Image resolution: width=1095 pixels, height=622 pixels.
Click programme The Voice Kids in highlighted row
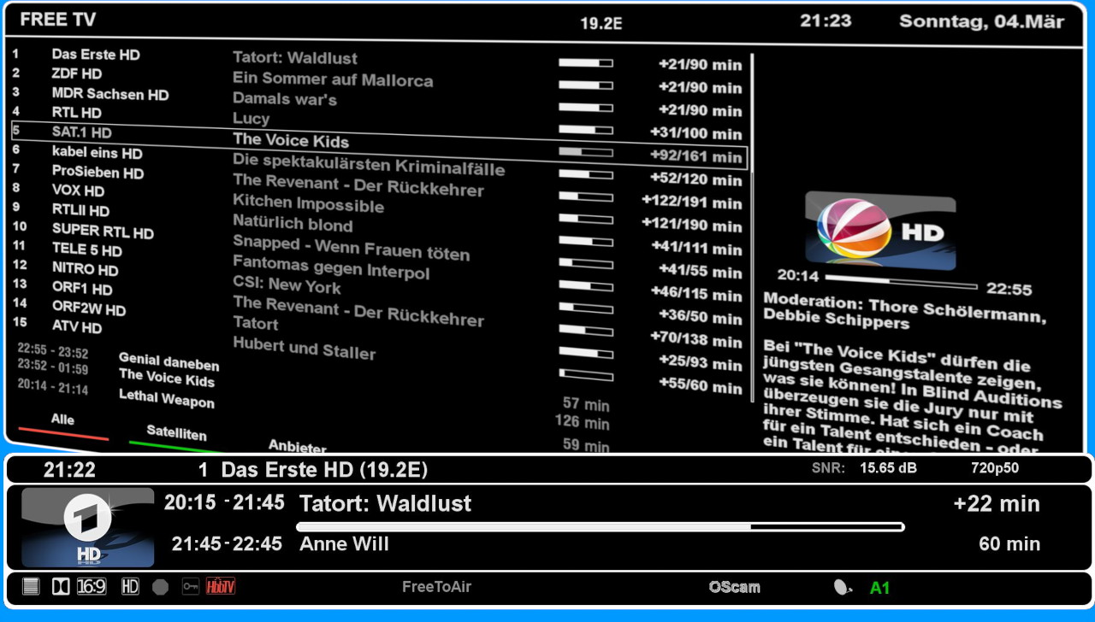coord(291,140)
